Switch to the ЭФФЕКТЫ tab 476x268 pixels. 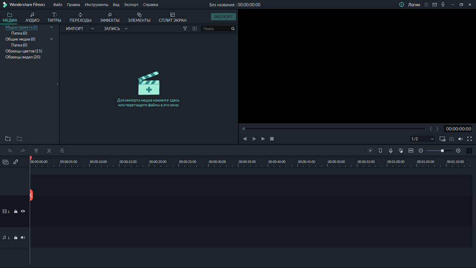pyautogui.click(x=110, y=17)
